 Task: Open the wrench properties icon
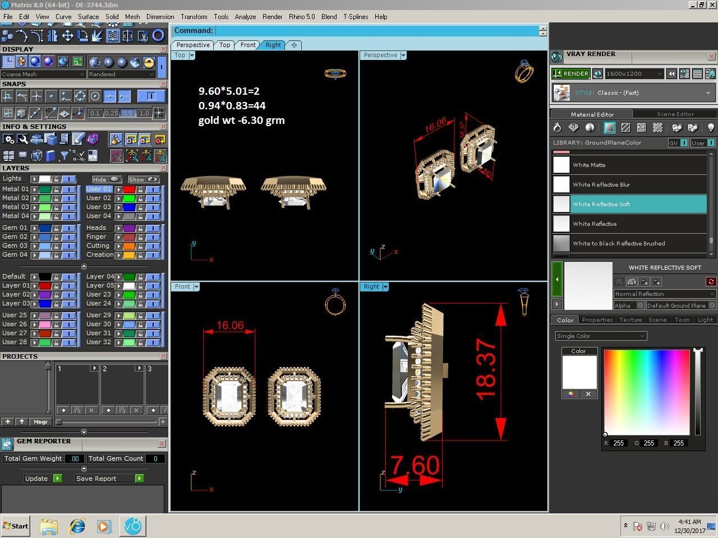pos(22,139)
